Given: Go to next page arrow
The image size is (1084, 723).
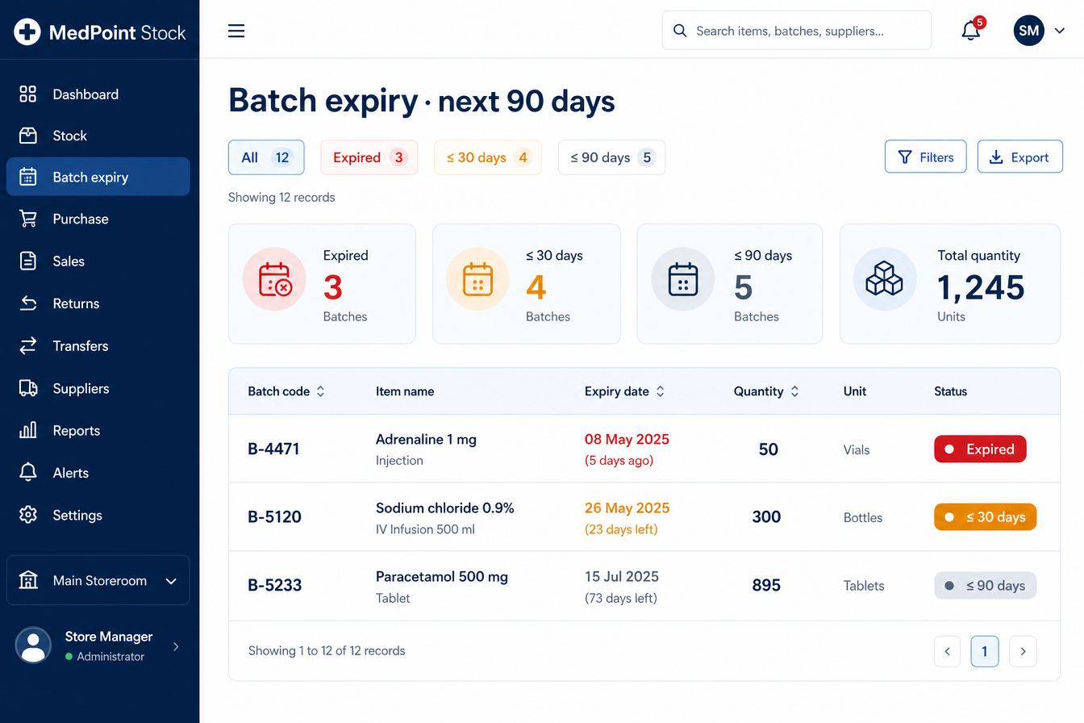Looking at the screenshot, I should pyautogui.click(x=1023, y=651).
